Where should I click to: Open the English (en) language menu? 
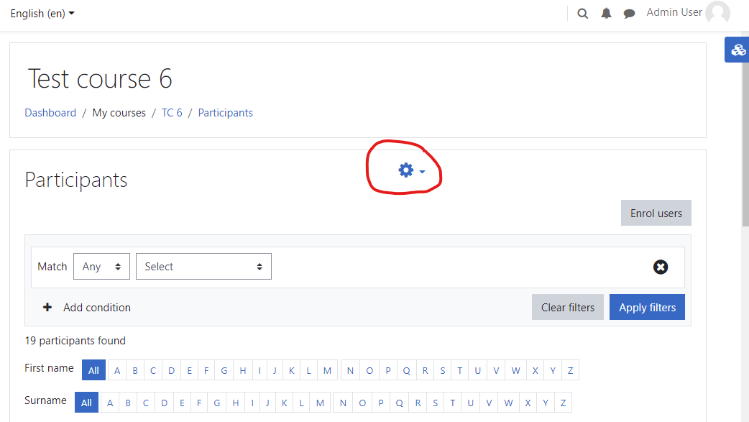point(42,14)
